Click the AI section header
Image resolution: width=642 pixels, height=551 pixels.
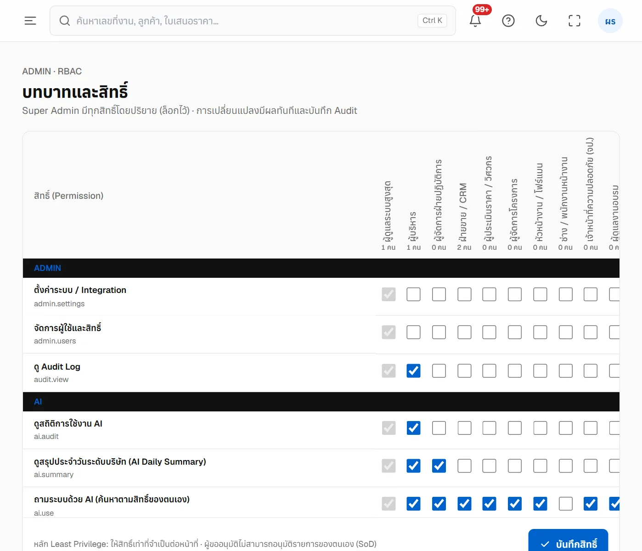(x=38, y=402)
